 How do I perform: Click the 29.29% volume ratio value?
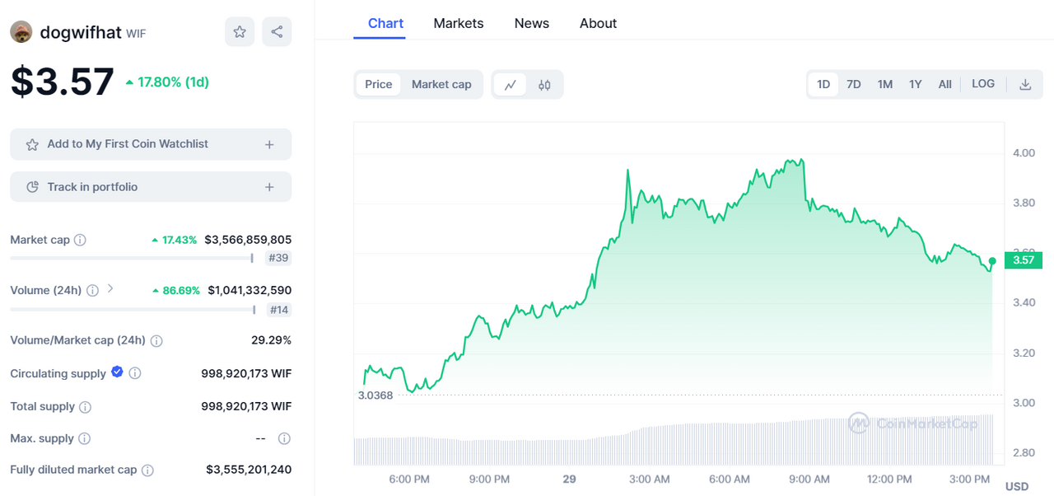(271, 340)
